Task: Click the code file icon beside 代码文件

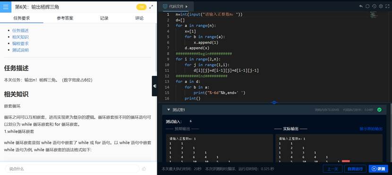Action: pyautogui.click(x=165, y=6)
